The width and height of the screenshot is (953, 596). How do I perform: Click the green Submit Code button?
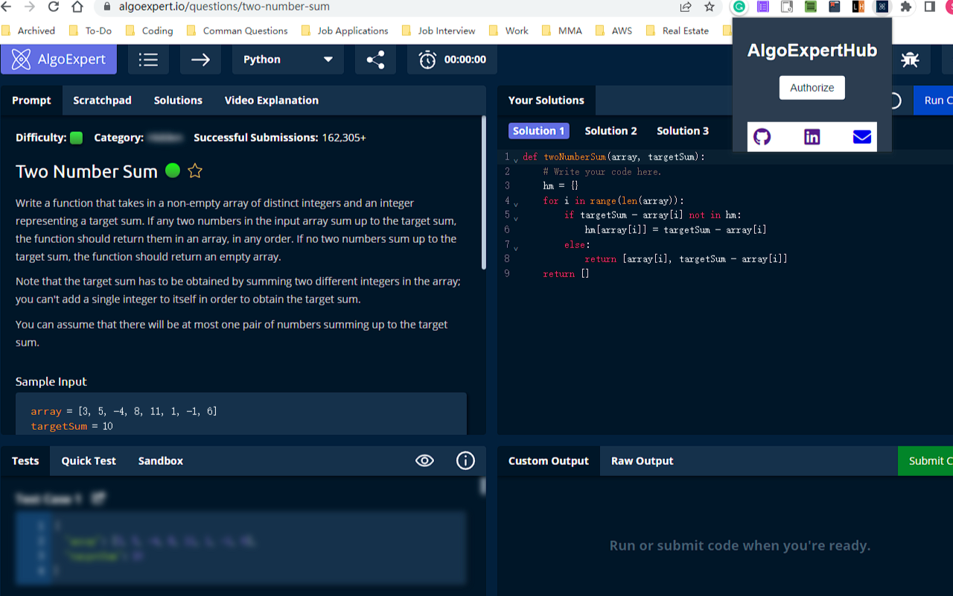tap(925, 461)
